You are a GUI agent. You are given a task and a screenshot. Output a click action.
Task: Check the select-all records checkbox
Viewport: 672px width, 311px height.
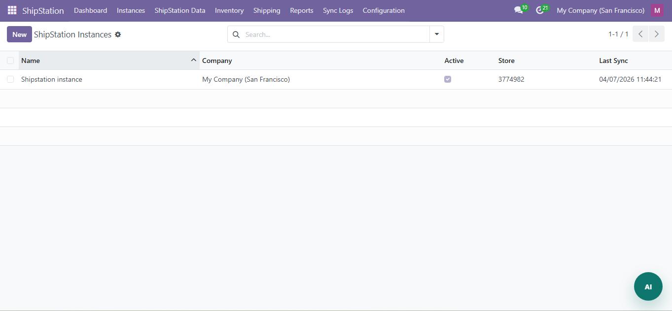point(10,60)
